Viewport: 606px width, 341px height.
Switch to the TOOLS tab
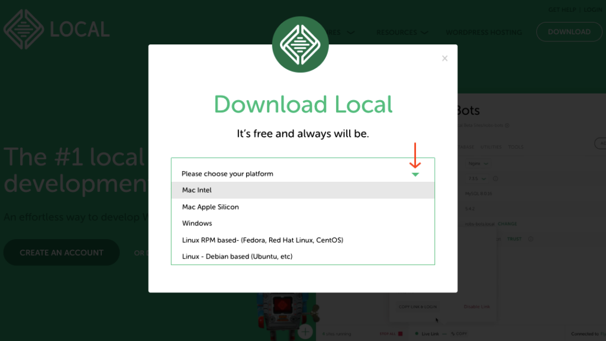516,146
